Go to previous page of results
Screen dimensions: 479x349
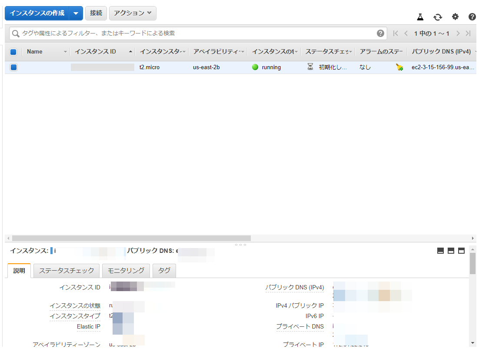(406, 34)
